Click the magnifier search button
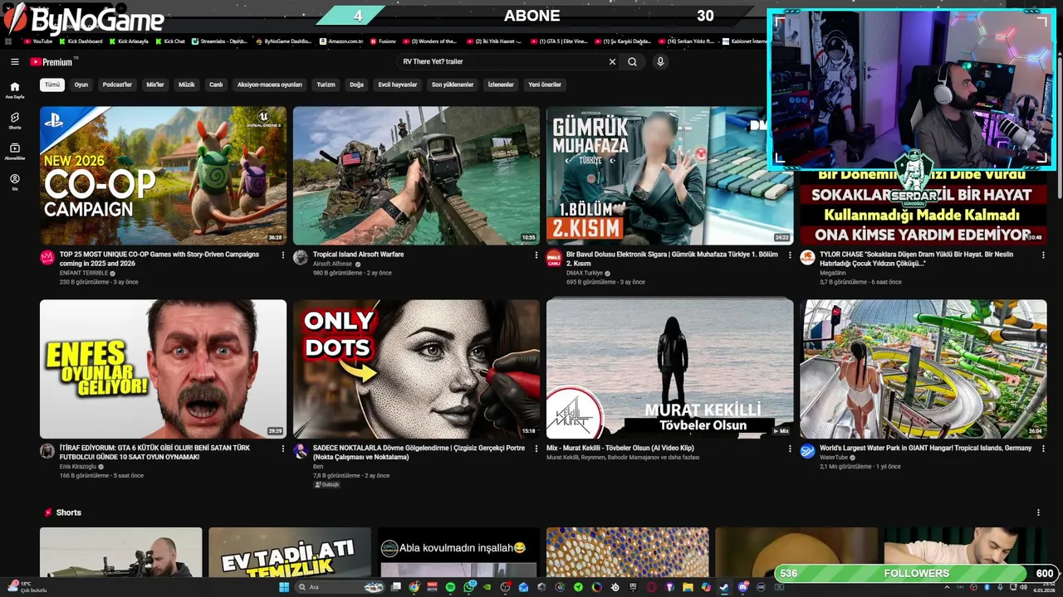Screen dimensions: 1063x597 click(632, 61)
